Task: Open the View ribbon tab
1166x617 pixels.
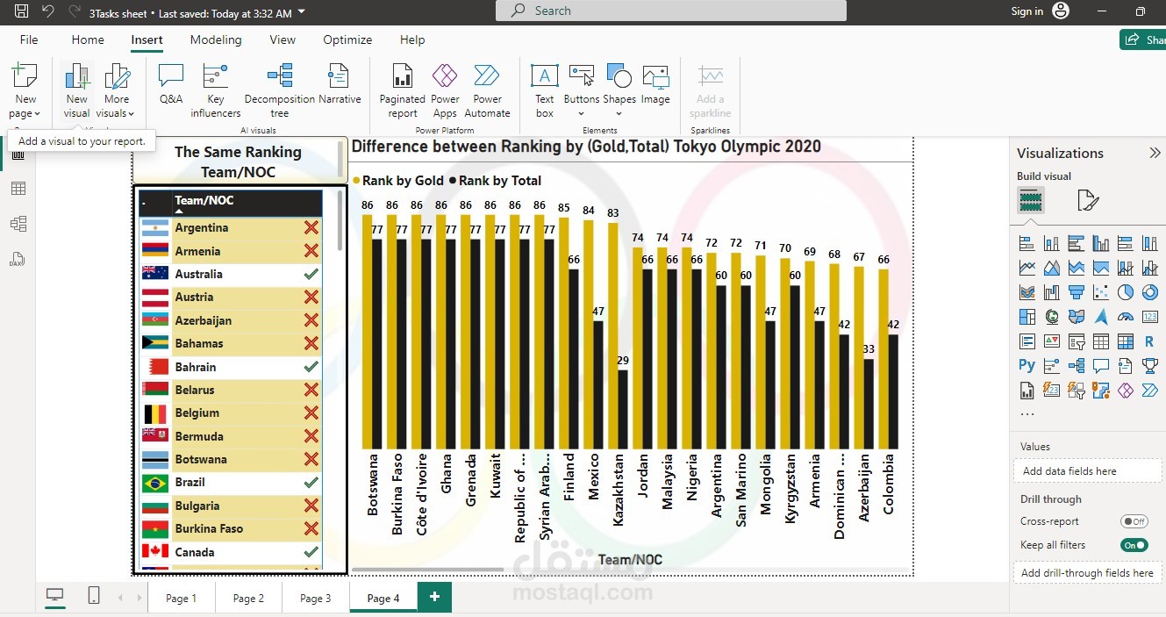Action: pos(283,39)
